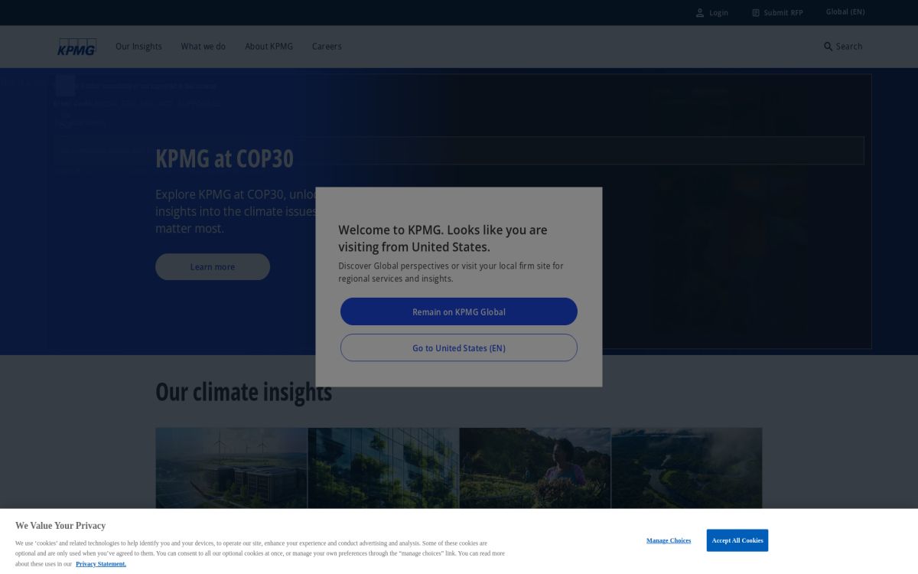This screenshot has width=918, height=574.
Task: Click the KPMG at COP30 hero heading
Action: click(224, 158)
